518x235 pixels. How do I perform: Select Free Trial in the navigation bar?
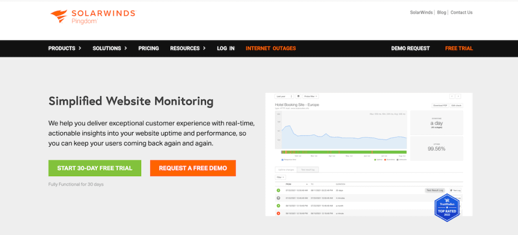(459, 48)
